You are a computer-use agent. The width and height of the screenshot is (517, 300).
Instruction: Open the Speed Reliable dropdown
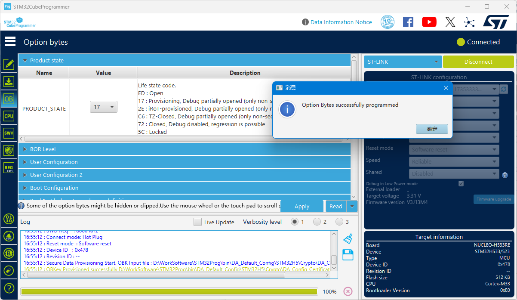click(454, 161)
